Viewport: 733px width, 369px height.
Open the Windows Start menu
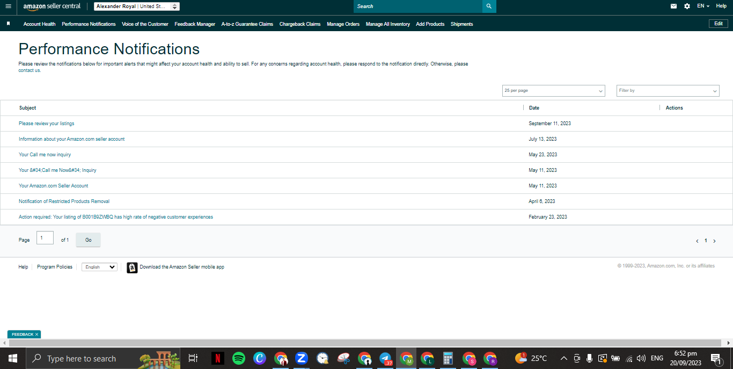click(13, 358)
